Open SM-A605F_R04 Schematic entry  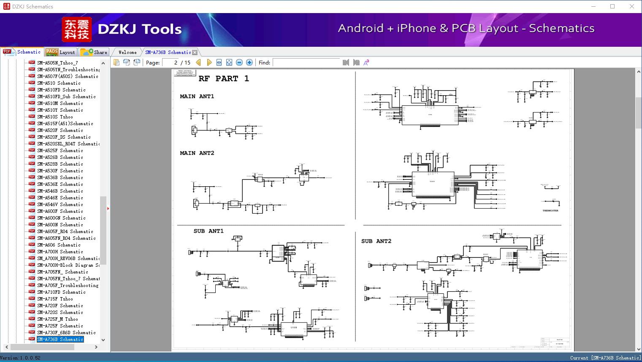(x=65, y=231)
